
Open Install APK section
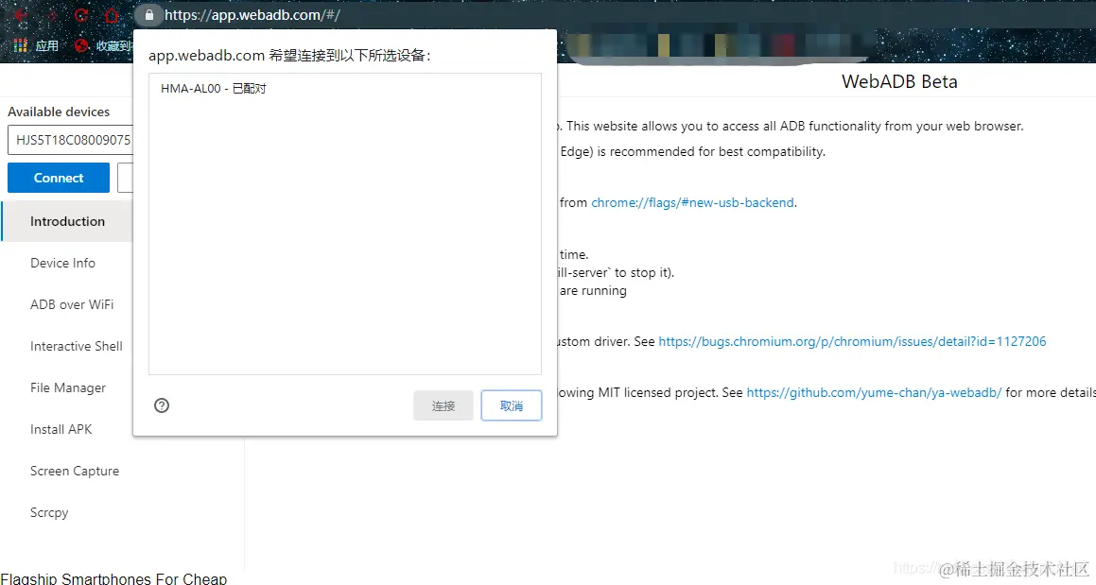[x=61, y=429]
